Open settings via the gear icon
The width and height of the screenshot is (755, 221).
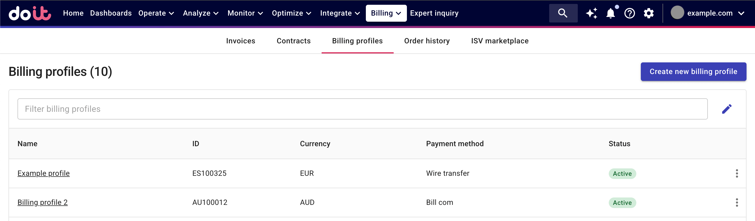(x=649, y=13)
